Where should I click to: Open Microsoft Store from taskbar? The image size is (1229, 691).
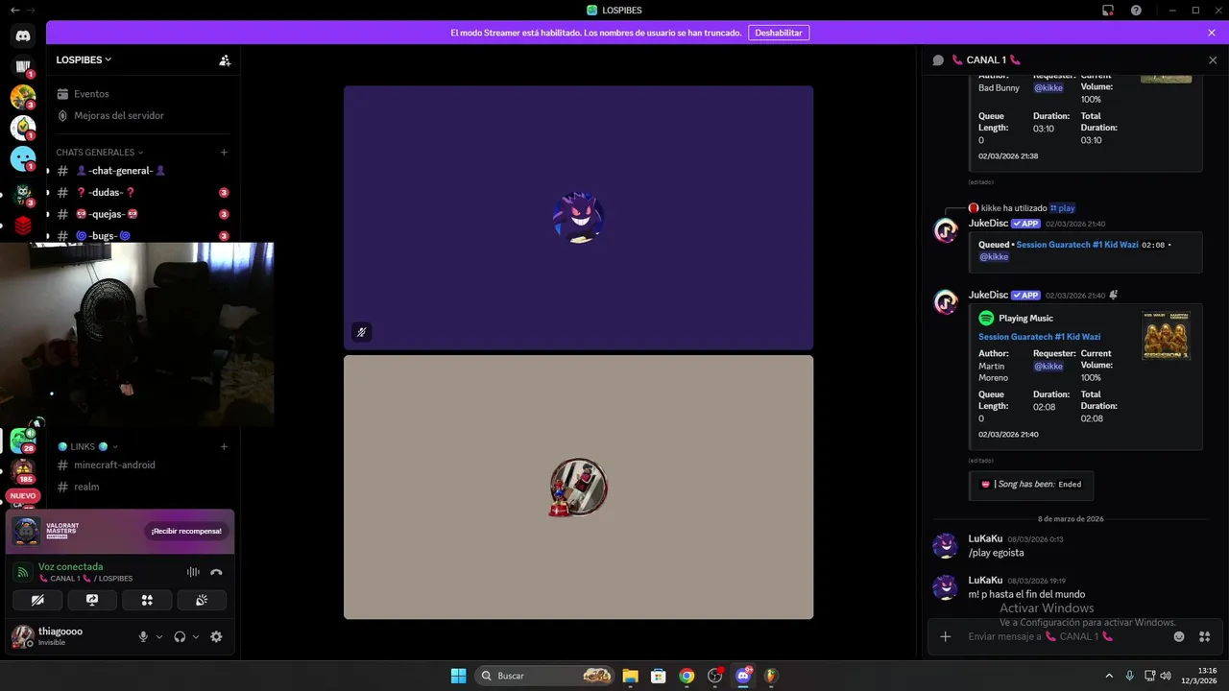[659, 676]
